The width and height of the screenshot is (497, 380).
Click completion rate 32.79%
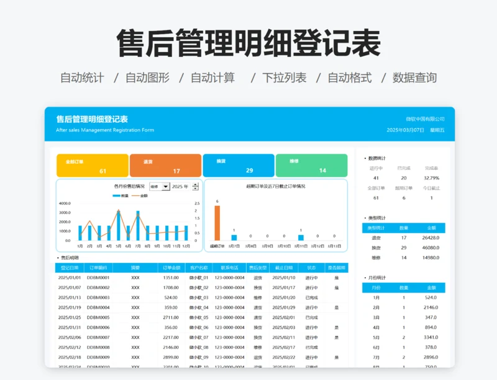tap(431, 178)
